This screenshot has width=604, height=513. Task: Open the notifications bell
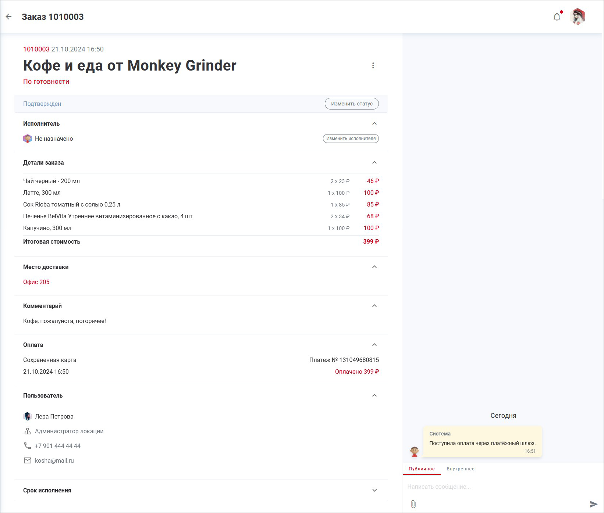point(557,17)
